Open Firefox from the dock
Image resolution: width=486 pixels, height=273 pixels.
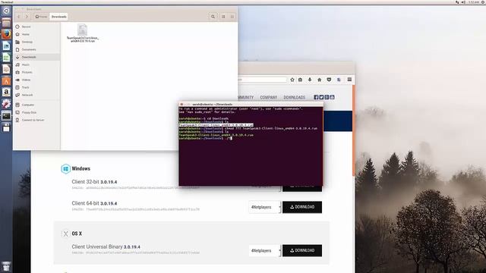click(x=6, y=34)
